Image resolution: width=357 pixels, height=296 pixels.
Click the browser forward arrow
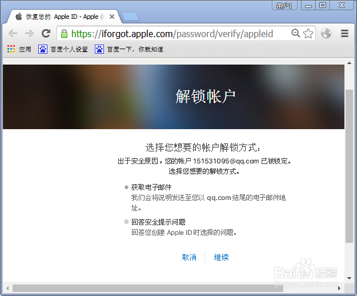pyautogui.click(x=29, y=34)
